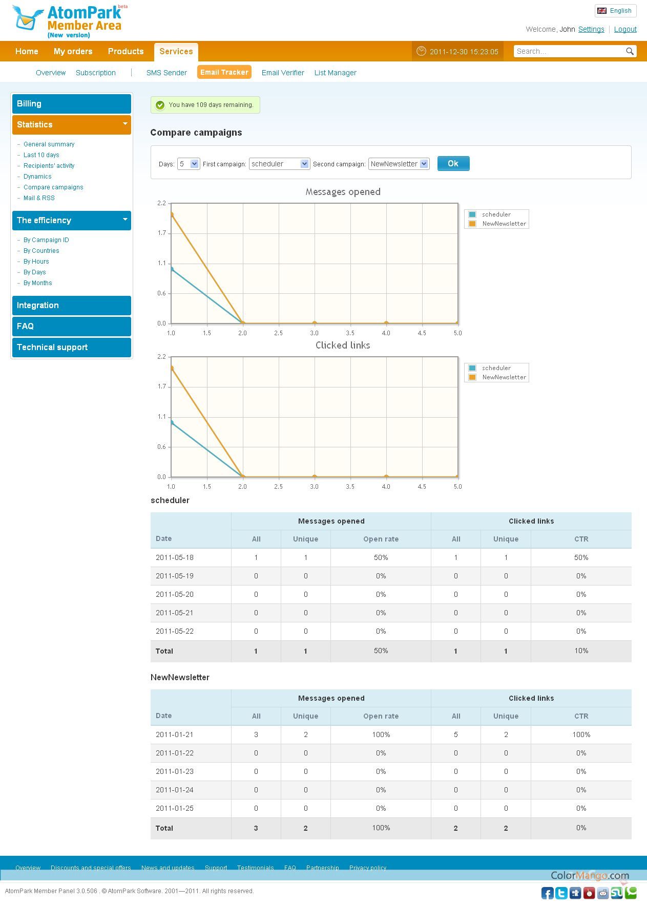Viewport: 647px width, 908px height.
Task: Open the First campaign dropdown
Action: click(279, 164)
